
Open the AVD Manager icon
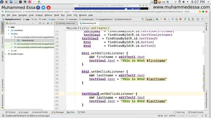coord(189,19)
